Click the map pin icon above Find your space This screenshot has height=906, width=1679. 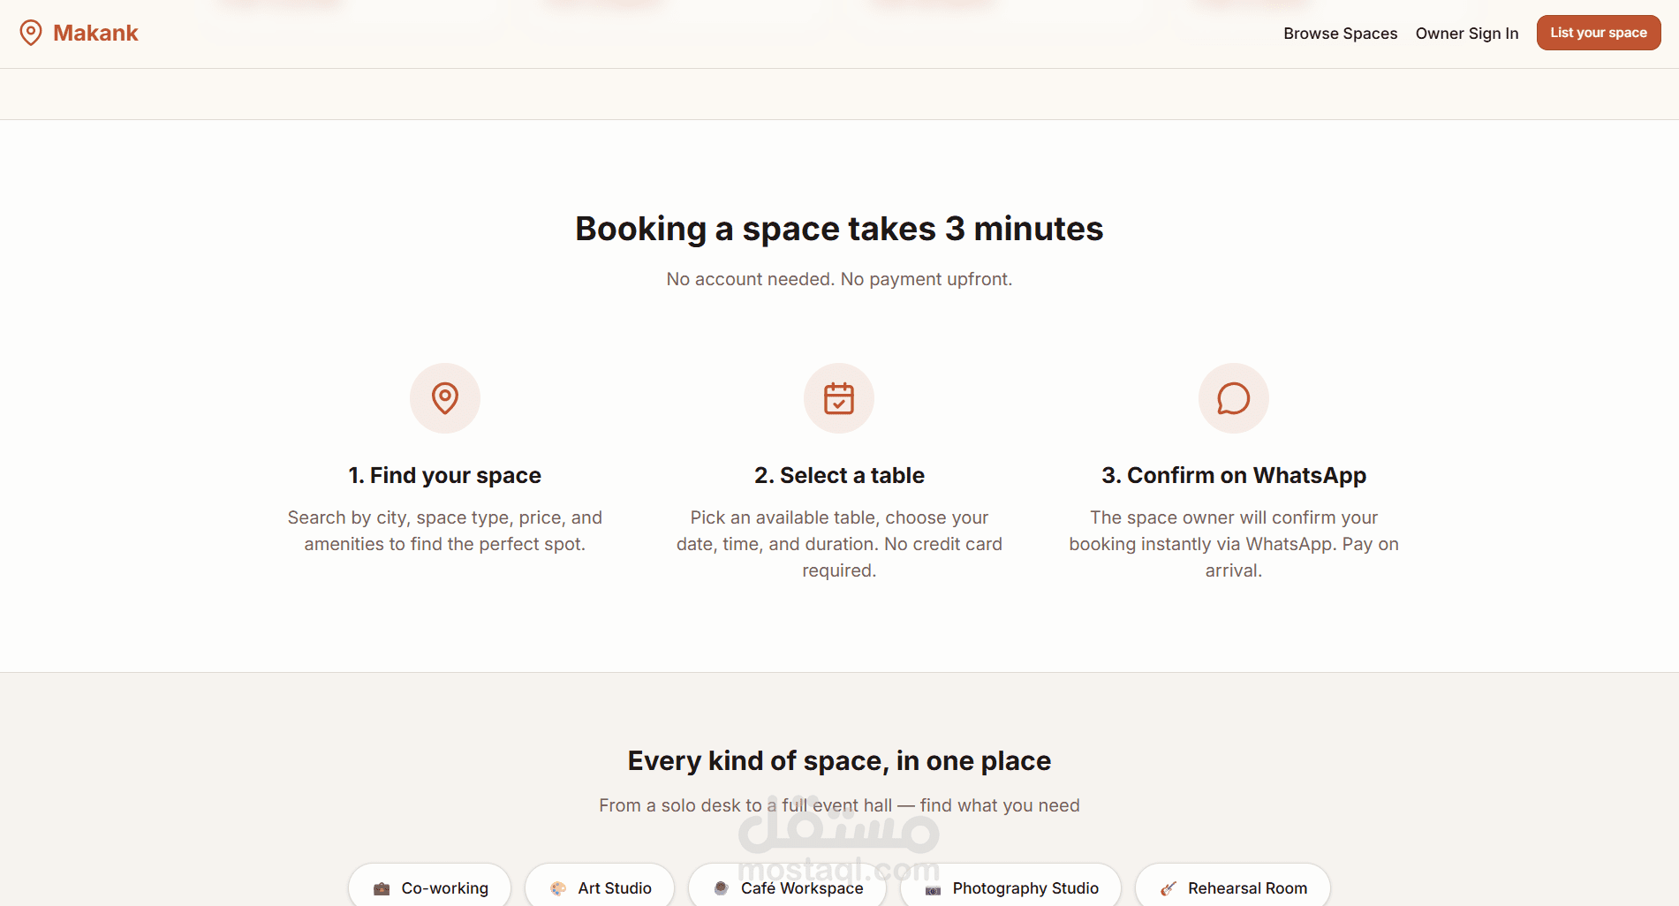pos(445,398)
